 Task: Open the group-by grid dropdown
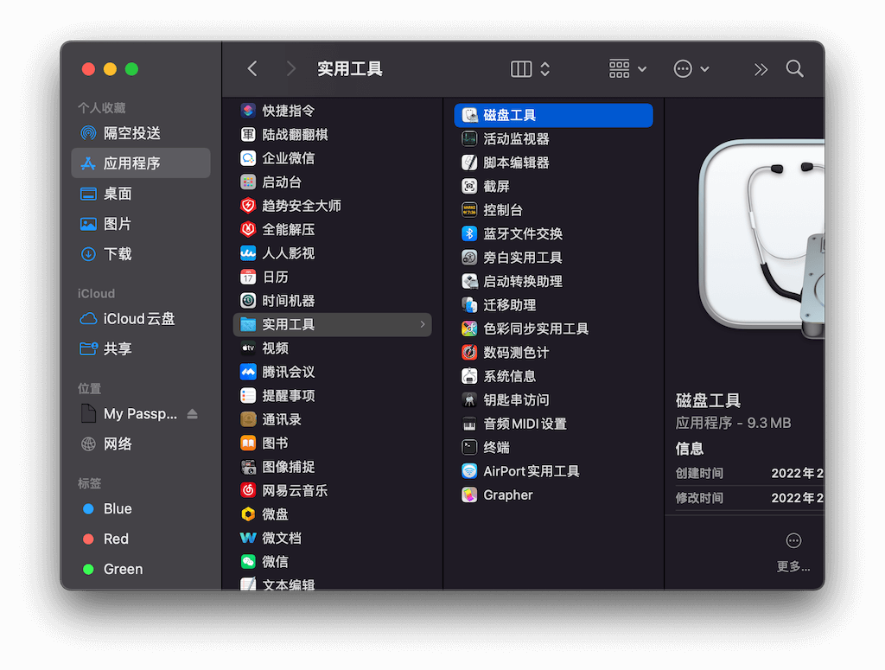[627, 69]
